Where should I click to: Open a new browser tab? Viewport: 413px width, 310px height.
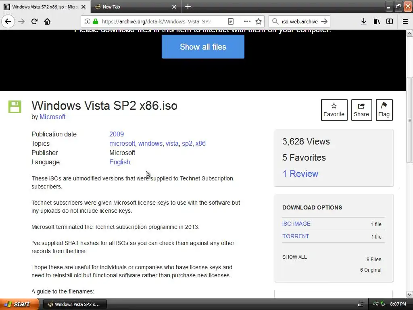(x=188, y=6)
